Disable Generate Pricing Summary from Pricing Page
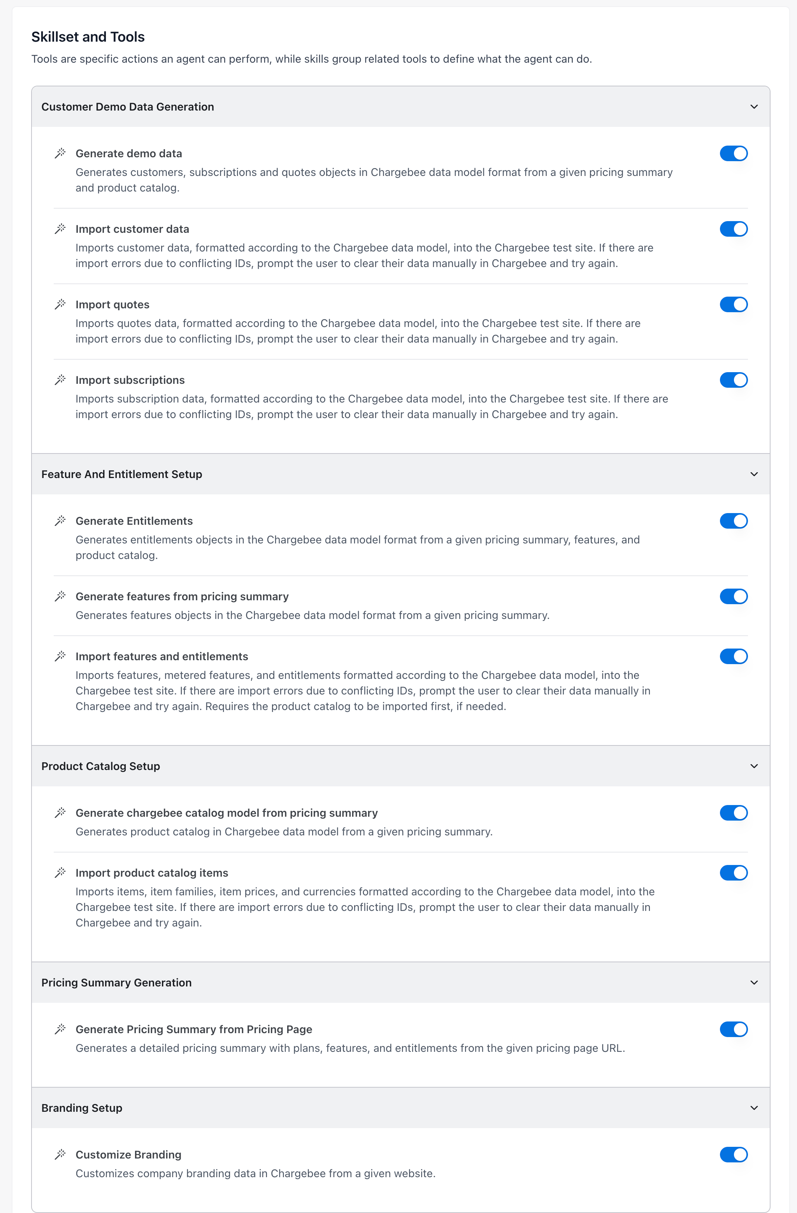Screen dimensions: 797x1213 tap(733, 1029)
